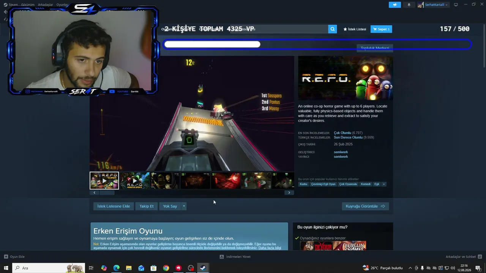The image size is (486, 273).
Task: Click the thumbnail strip left arrow
Action: click(94, 193)
